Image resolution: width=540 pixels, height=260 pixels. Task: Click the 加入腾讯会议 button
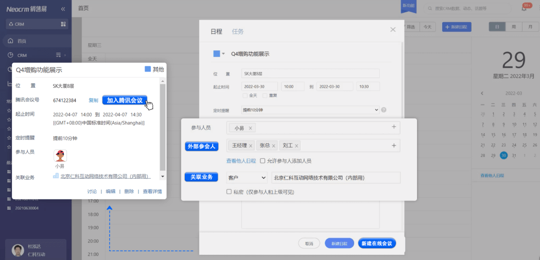pyautogui.click(x=125, y=100)
